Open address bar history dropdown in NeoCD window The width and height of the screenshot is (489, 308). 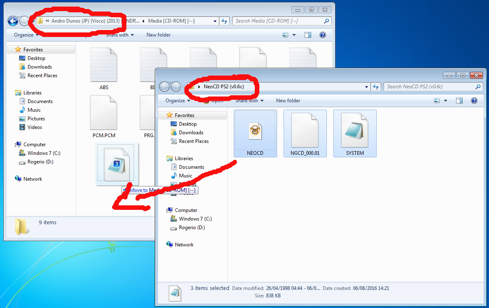click(x=367, y=87)
